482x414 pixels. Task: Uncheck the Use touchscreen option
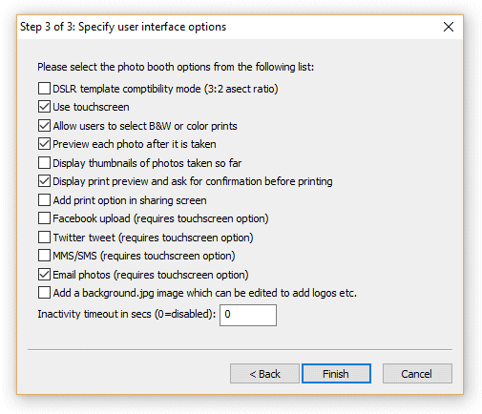tap(44, 107)
